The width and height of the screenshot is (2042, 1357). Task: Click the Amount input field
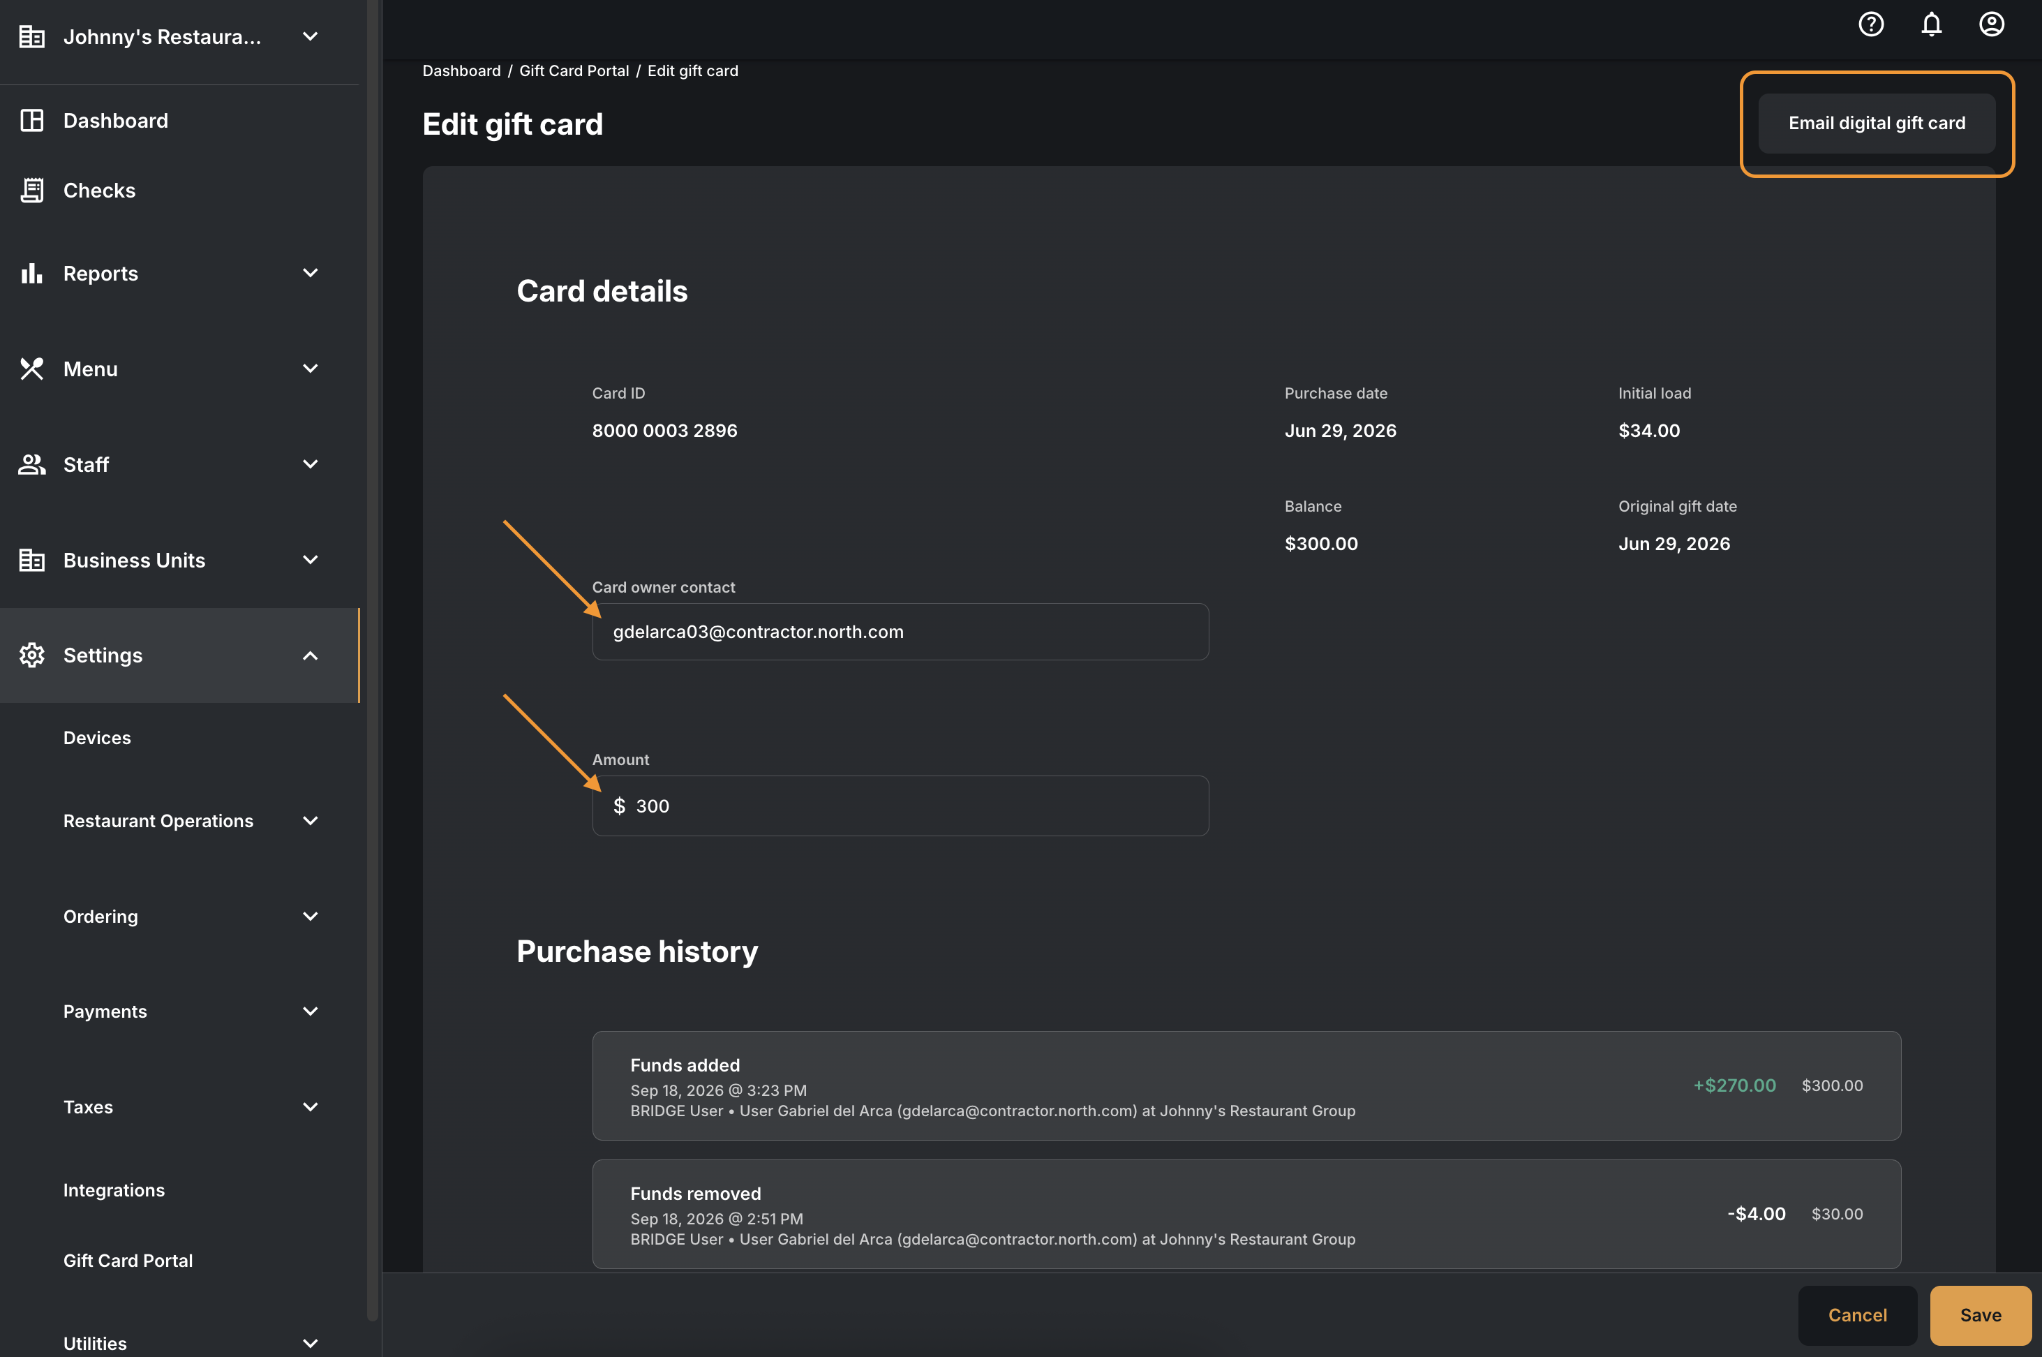[x=900, y=806]
